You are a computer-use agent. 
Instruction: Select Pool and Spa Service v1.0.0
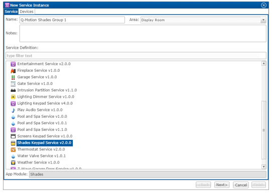[42, 117]
